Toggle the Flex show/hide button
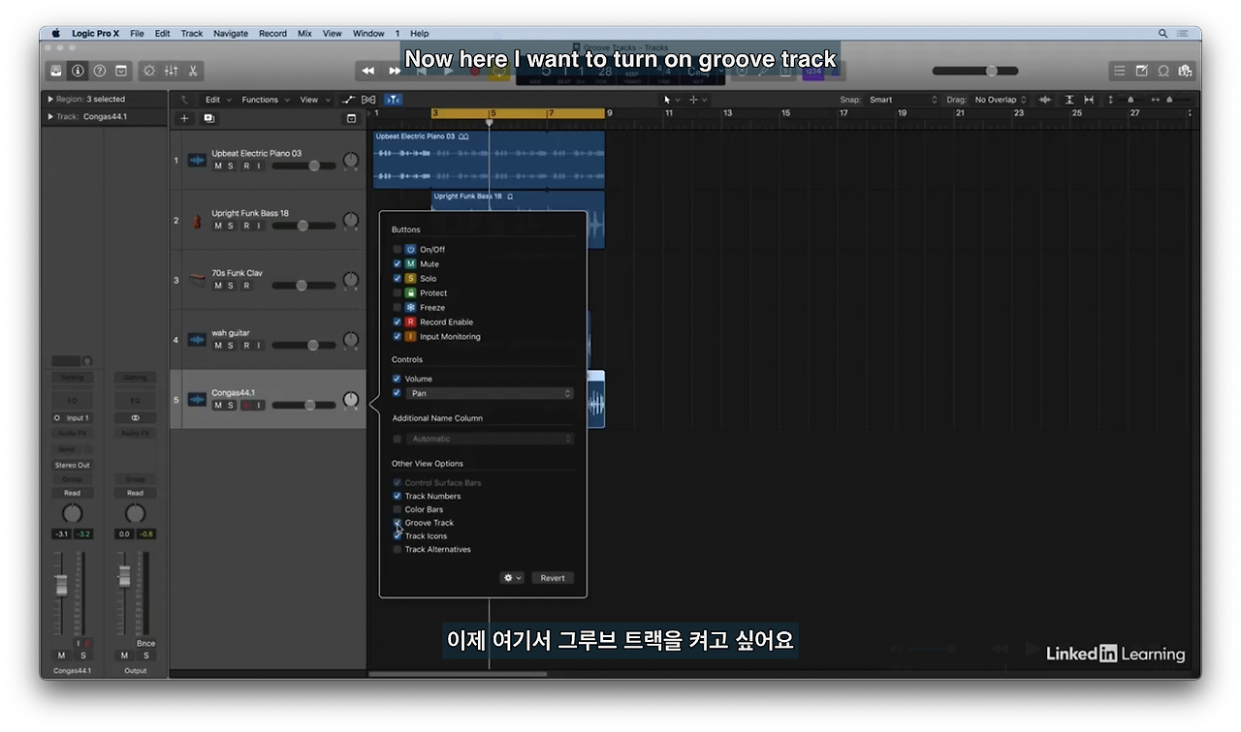The height and width of the screenshot is (732, 1241). tap(368, 100)
